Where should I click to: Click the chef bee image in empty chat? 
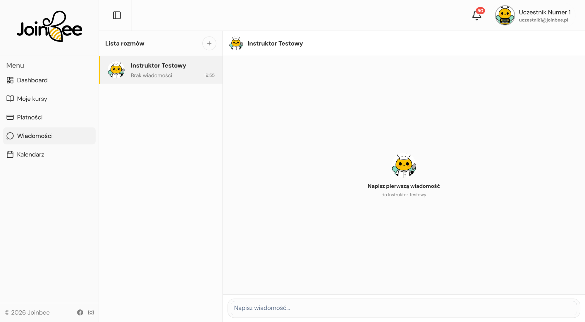click(404, 165)
